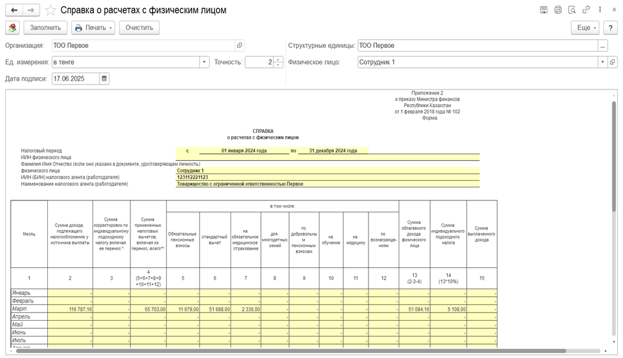
Task: Open print preview icon in title bar
Action: point(572,10)
